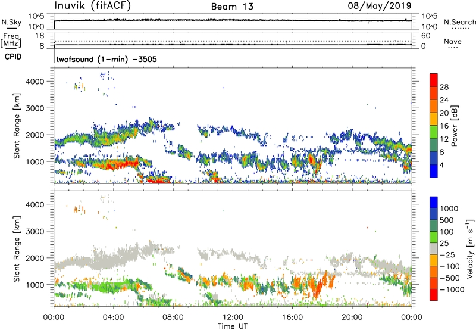Click the '60' Nave axis value
Image resolution: width=476 pixels, height=330 pixels.
click(426, 36)
